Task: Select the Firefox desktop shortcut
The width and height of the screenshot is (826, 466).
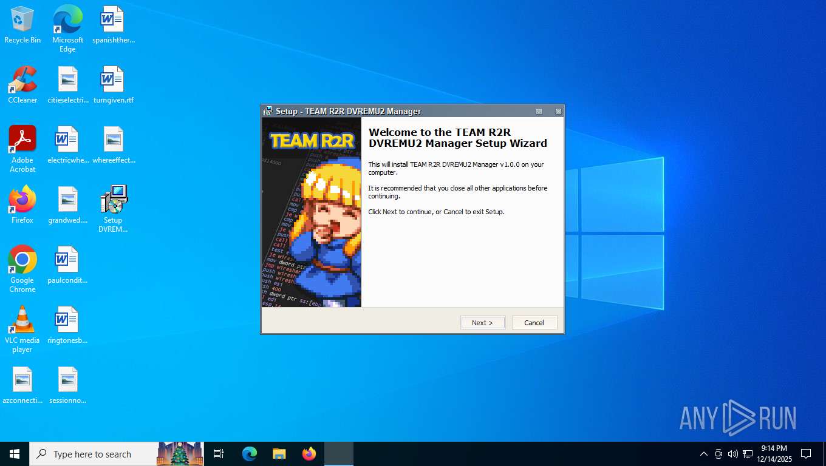Action: 22,206
